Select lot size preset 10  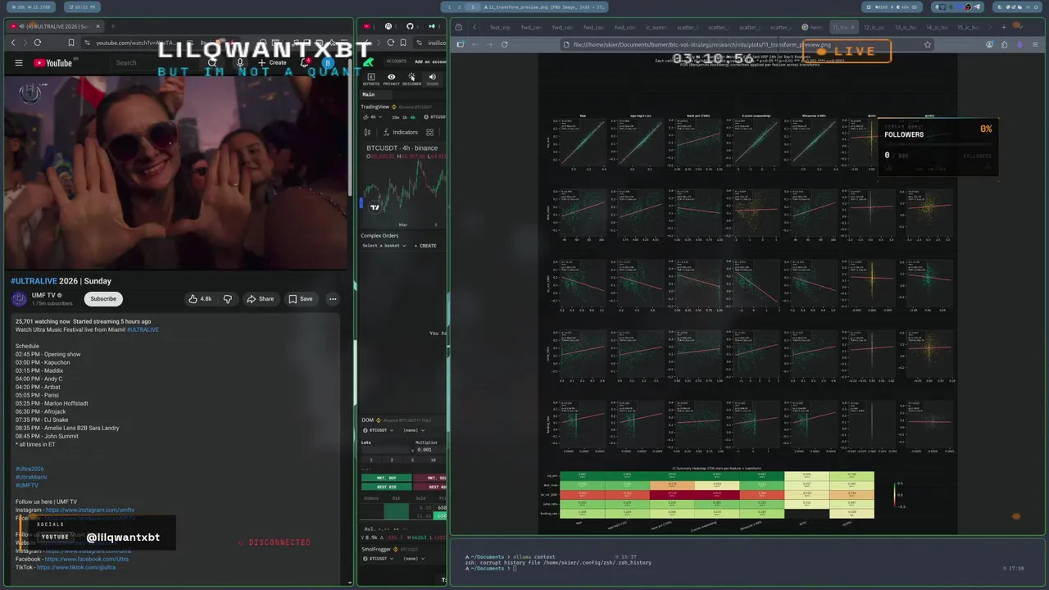434,460
